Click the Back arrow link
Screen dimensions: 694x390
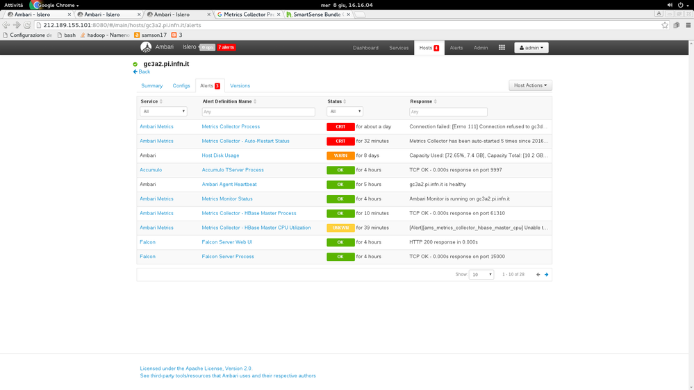142,71
